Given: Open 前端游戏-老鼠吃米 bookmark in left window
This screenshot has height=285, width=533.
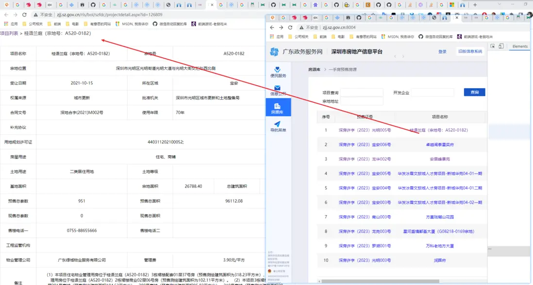Looking at the screenshot, I should coord(209,24).
